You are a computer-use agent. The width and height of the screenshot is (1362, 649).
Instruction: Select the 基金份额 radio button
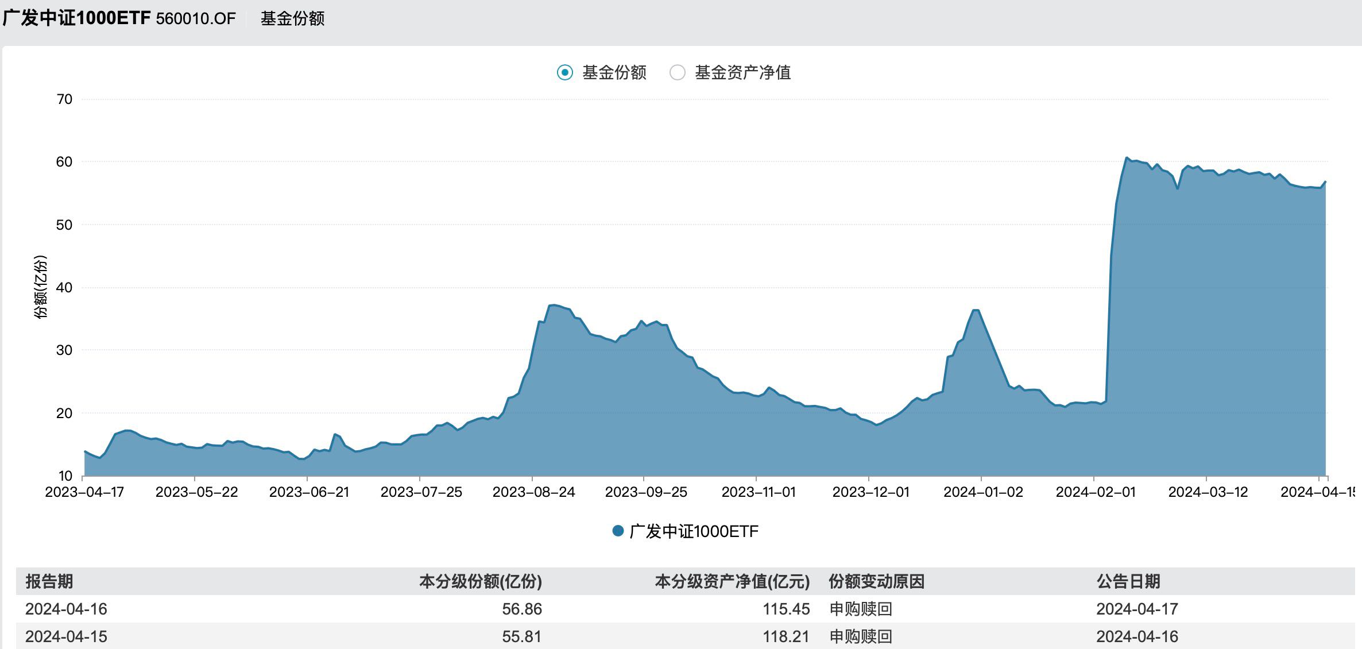point(565,72)
